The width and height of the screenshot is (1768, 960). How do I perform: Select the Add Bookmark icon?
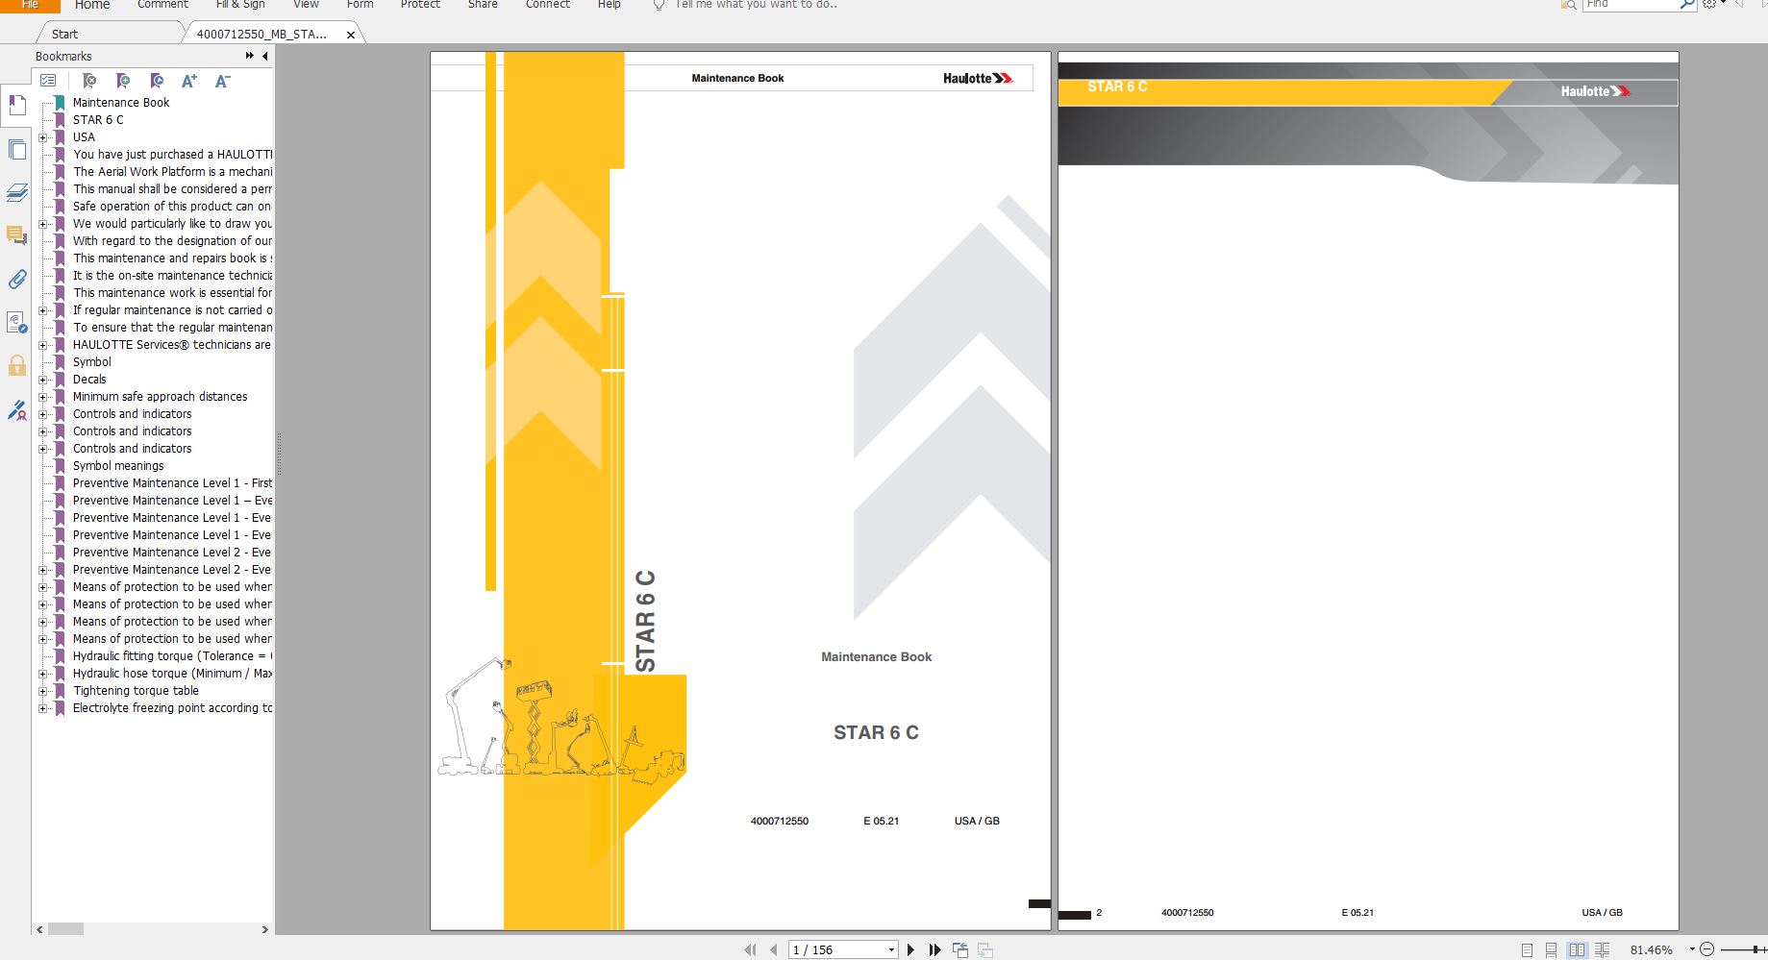tap(121, 82)
